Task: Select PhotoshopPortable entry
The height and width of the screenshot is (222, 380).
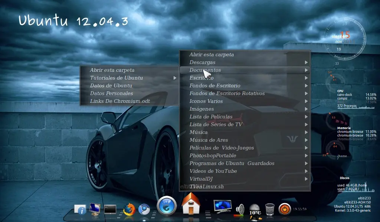Action: coord(245,155)
